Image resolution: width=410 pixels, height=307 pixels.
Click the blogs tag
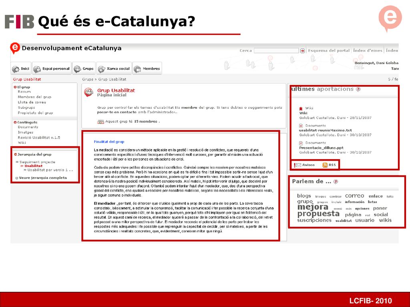(304, 196)
